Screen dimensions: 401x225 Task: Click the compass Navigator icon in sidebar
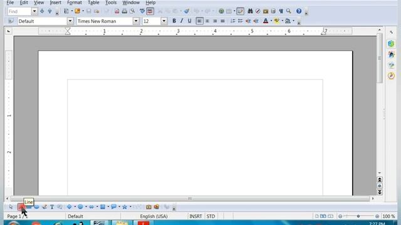[x=391, y=76]
